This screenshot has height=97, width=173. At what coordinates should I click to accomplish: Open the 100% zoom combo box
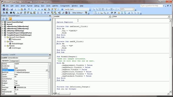pos(127,9)
